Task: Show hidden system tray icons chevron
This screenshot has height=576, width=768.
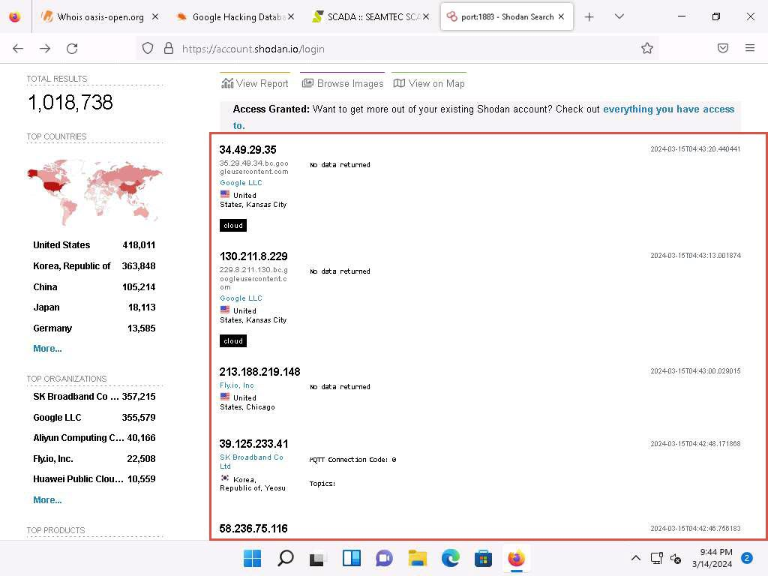Action: [x=635, y=558]
